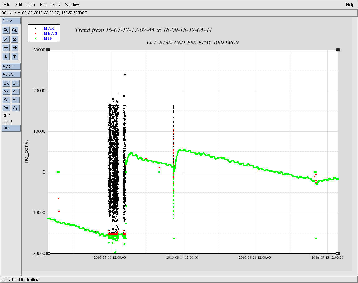The image size is (358, 283).
Task: Click the 20000 y-axis tick label
Action: click(39, 91)
